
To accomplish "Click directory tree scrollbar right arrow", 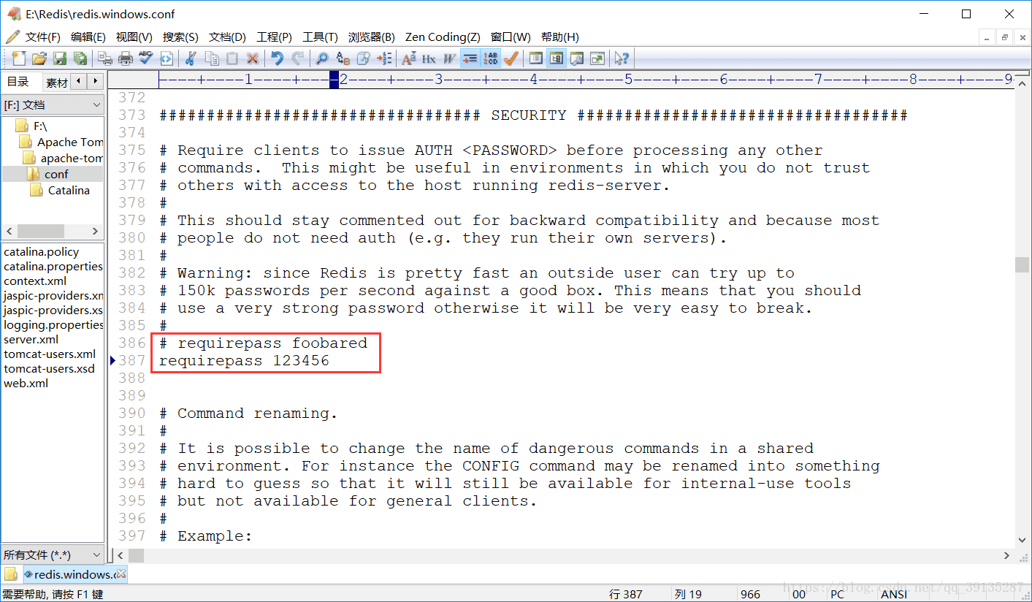I will pyautogui.click(x=95, y=231).
